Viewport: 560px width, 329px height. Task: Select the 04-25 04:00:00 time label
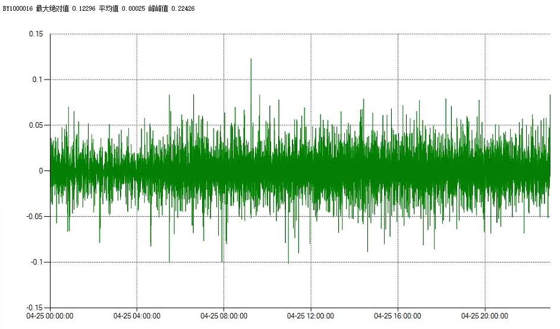click(137, 316)
